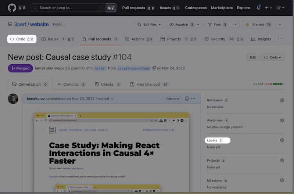Open the sidebar Projects settings gear
The image size is (294, 194).
pyautogui.click(x=282, y=160)
